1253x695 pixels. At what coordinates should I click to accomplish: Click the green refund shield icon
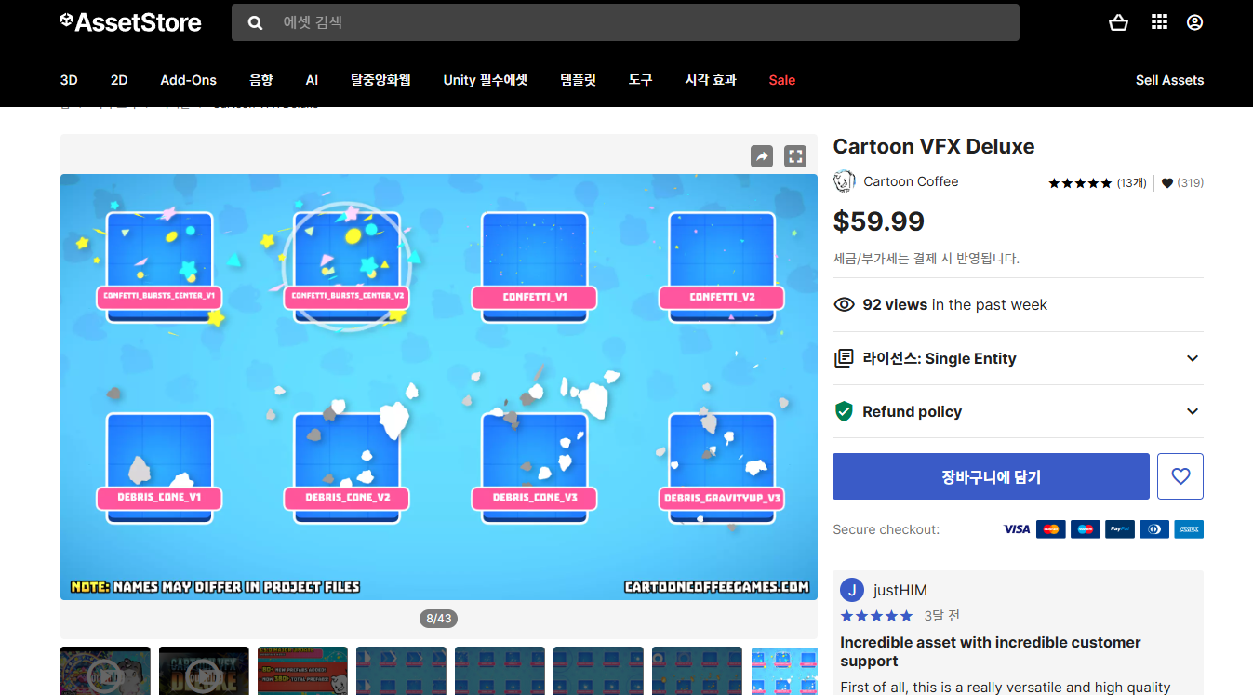(x=844, y=411)
